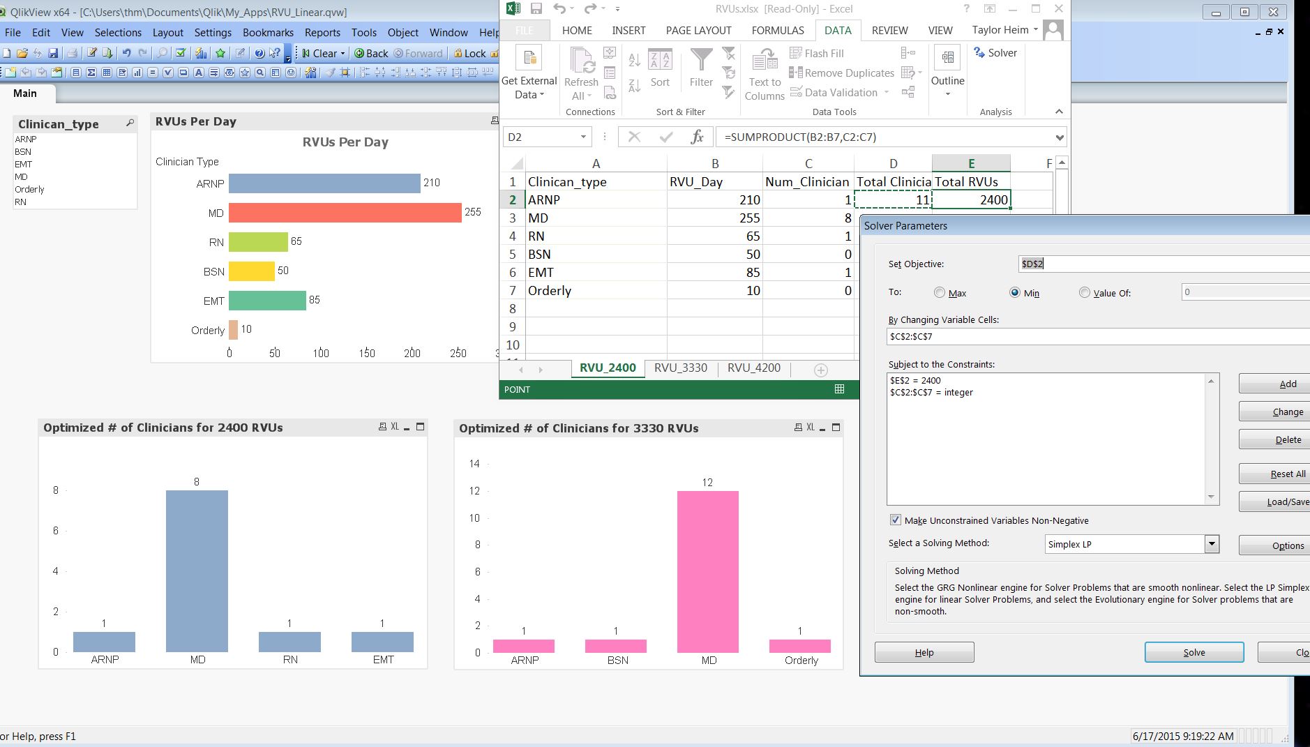Image resolution: width=1310 pixels, height=747 pixels.
Task: Expand the Excel Name Box dropdown
Action: (583, 137)
